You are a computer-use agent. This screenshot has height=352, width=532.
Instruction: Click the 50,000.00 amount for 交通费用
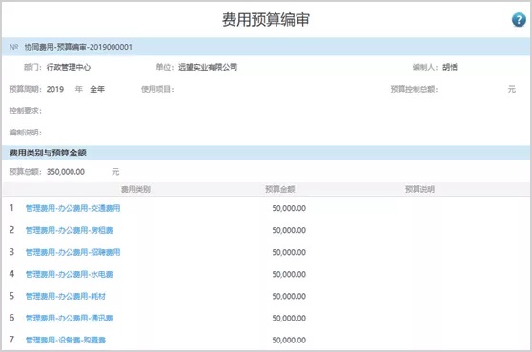pos(289,208)
